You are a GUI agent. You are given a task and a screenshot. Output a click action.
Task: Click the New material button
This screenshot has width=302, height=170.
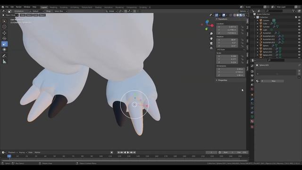tap(272, 81)
